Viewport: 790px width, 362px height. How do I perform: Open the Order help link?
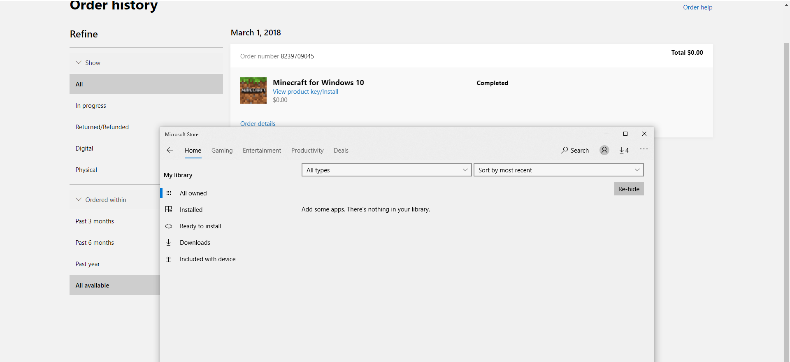[697, 7]
